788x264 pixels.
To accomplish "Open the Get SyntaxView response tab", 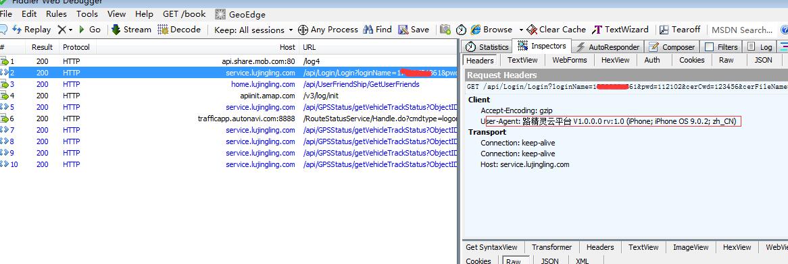I will 491,247.
